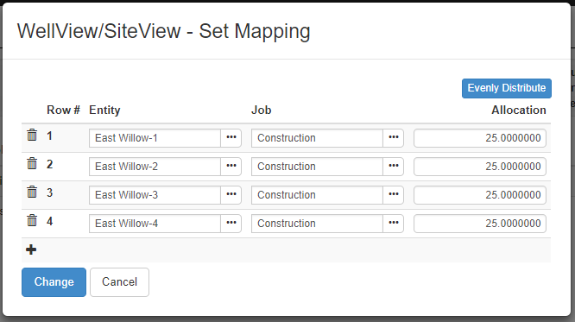
Task: Cancel the Set Mapping dialog
Action: pyautogui.click(x=119, y=282)
